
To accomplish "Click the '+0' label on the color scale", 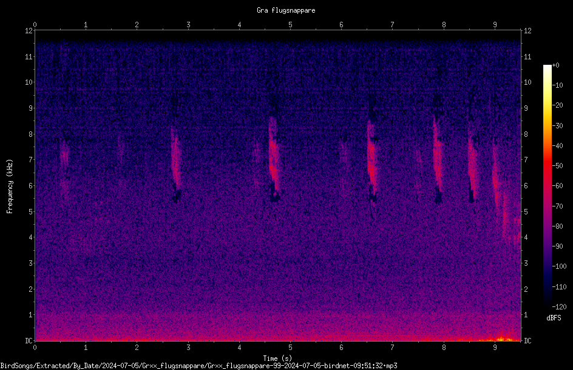I will (555, 65).
